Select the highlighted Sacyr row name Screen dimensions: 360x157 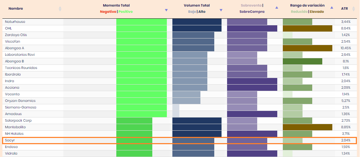point(10,140)
